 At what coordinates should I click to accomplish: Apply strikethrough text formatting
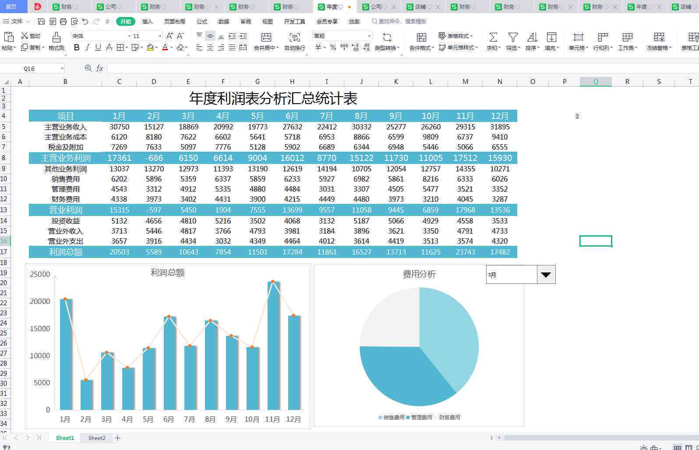tap(109, 47)
